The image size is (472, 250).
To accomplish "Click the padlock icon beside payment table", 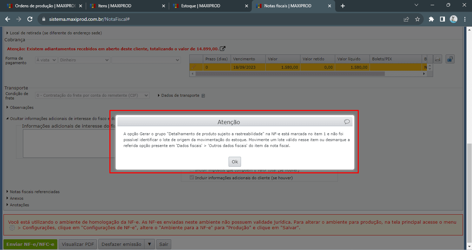I will [x=450, y=59].
